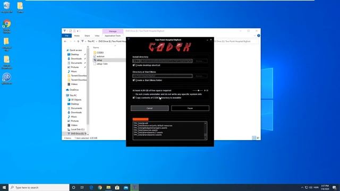Click the taskbar search box
Image resolution: width=340 pixels, height=191 pixels.
[39, 187]
